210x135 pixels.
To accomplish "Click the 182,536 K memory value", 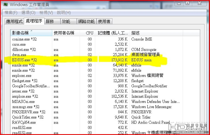I will point(119,96).
